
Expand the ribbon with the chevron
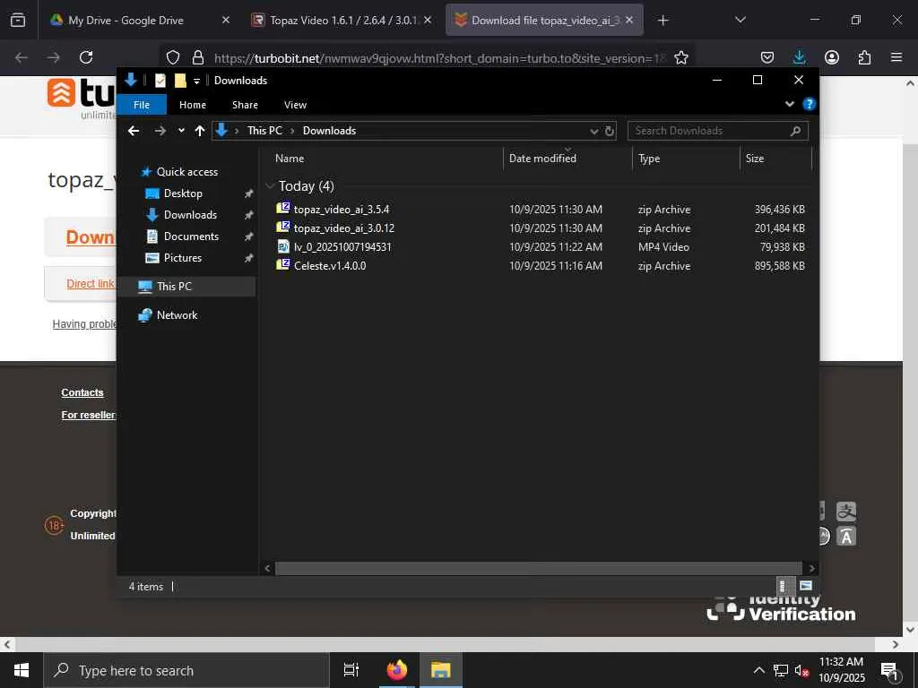(789, 104)
